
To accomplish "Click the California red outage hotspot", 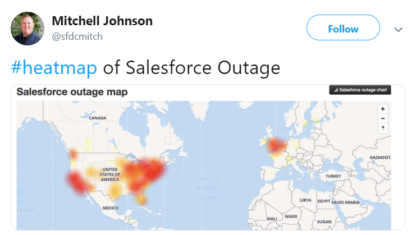I will [78, 182].
